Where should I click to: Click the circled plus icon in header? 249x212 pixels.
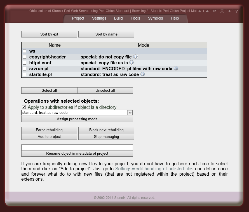tap(222, 11)
